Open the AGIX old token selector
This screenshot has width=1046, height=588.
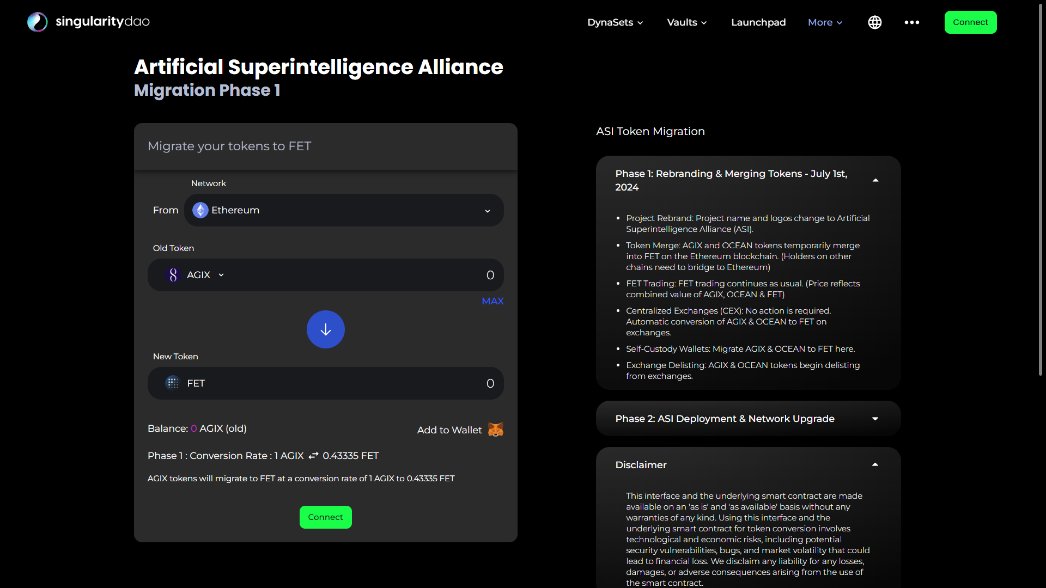[195, 275]
